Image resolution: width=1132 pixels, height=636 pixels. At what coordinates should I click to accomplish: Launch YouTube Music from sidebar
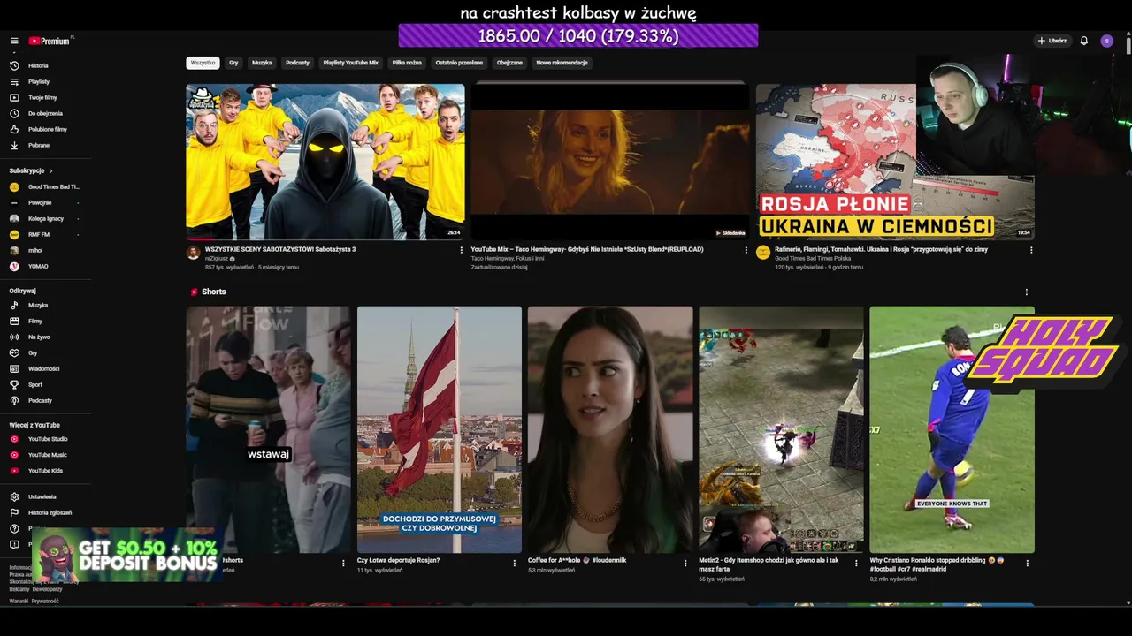(47, 455)
